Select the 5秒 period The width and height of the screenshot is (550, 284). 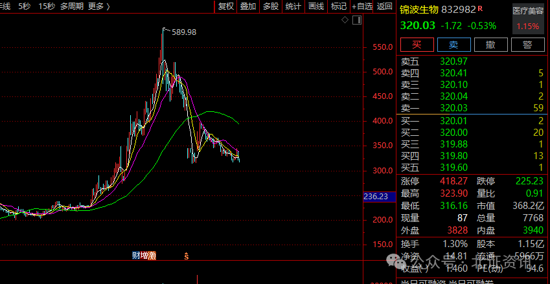tap(25, 6)
